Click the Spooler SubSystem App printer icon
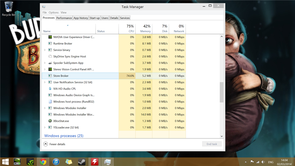 50,63
